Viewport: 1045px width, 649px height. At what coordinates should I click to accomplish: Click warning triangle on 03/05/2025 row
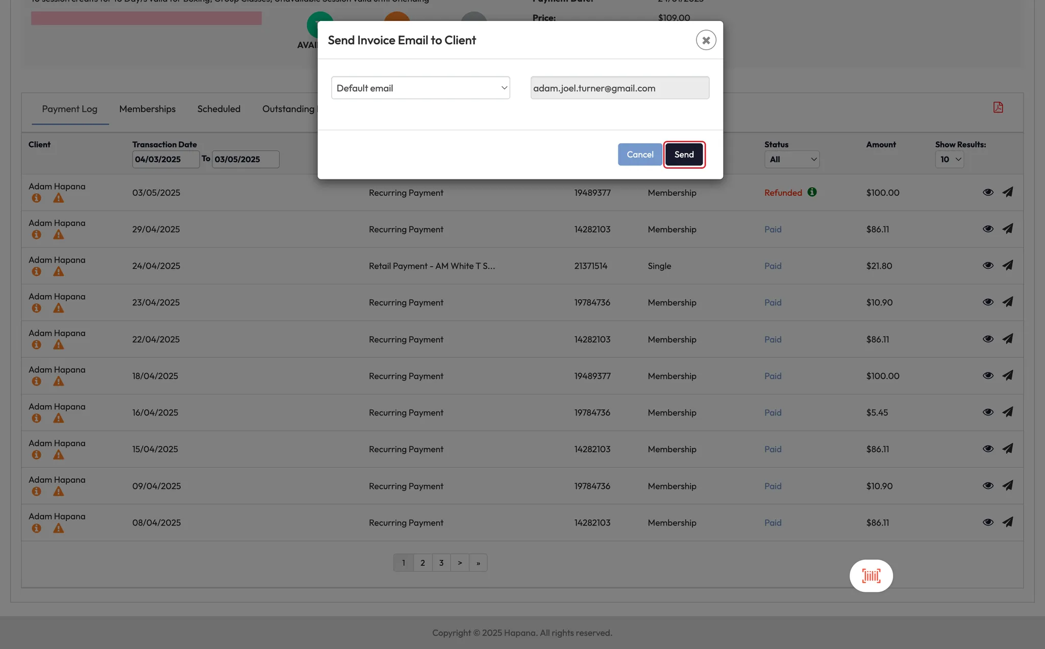(59, 198)
